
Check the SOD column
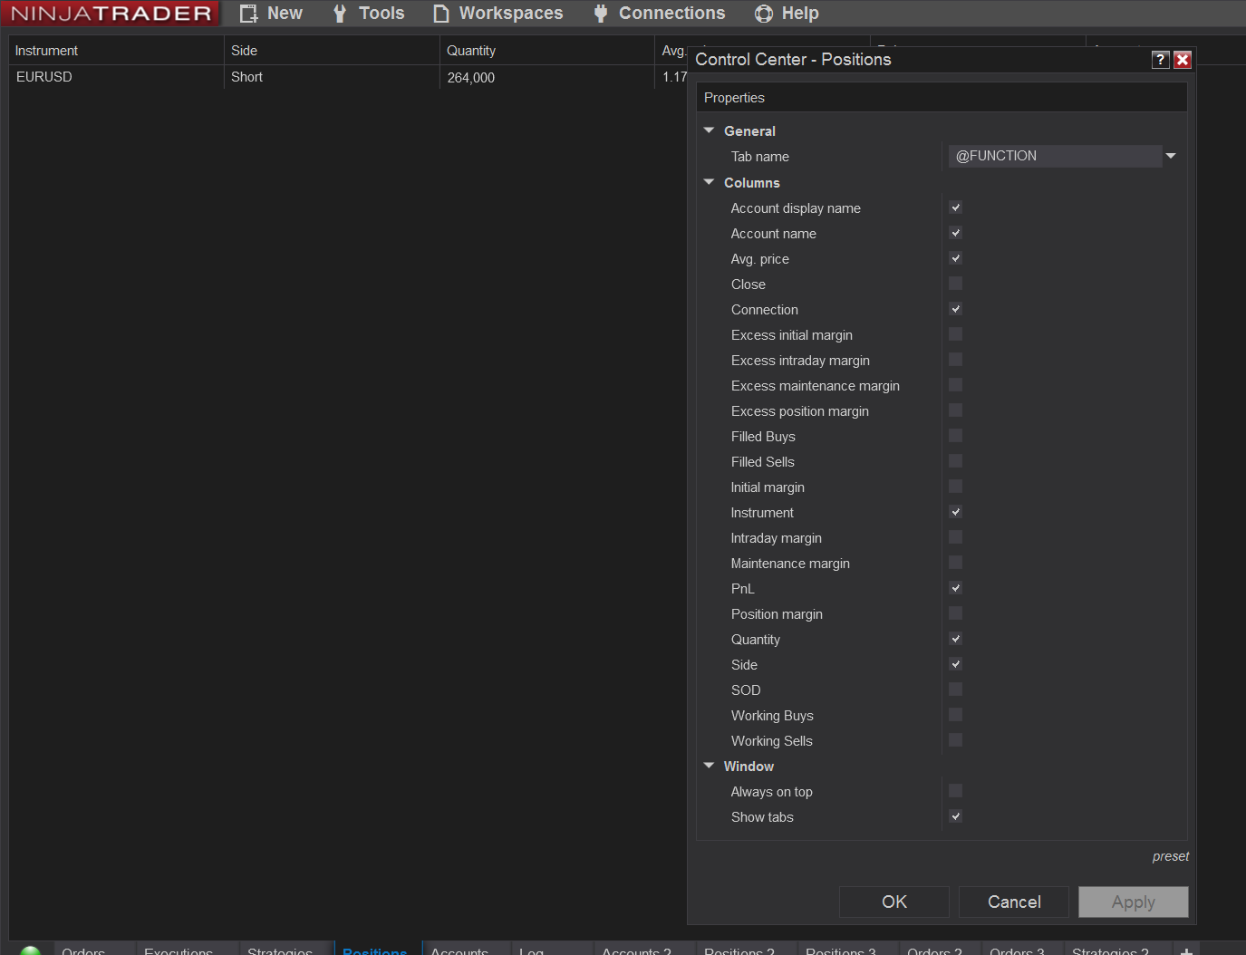pyautogui.click(x=955, y=690)
